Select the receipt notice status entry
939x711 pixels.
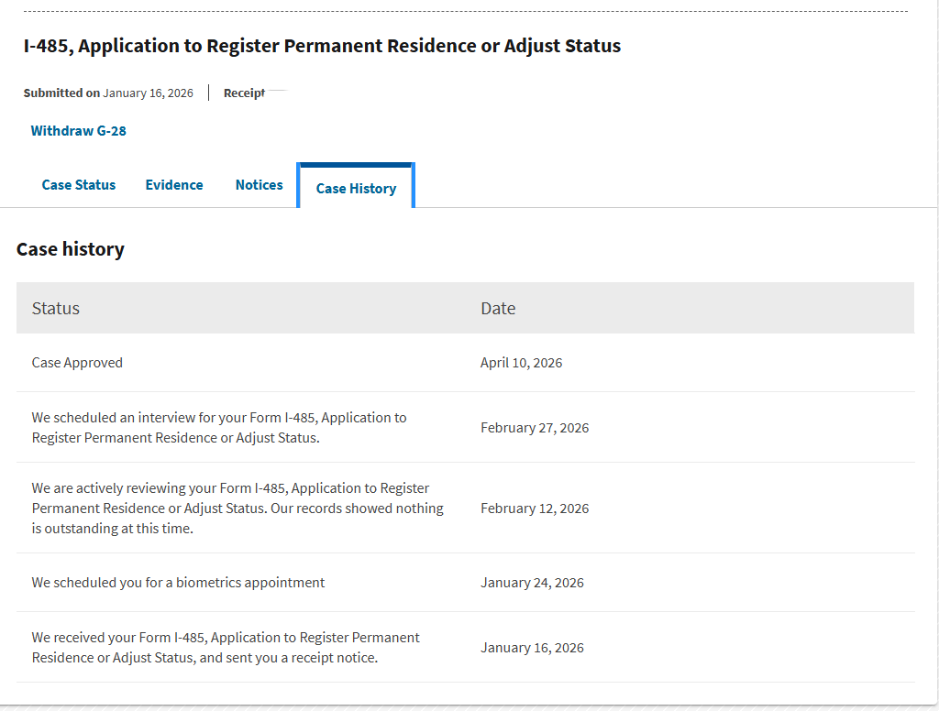226,648
